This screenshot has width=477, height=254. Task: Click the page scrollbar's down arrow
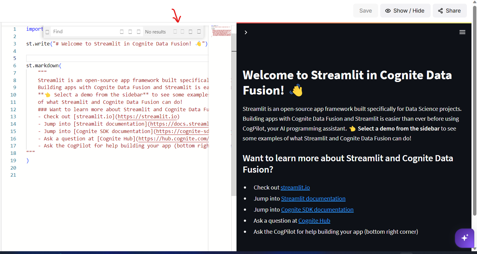point(475,249)
